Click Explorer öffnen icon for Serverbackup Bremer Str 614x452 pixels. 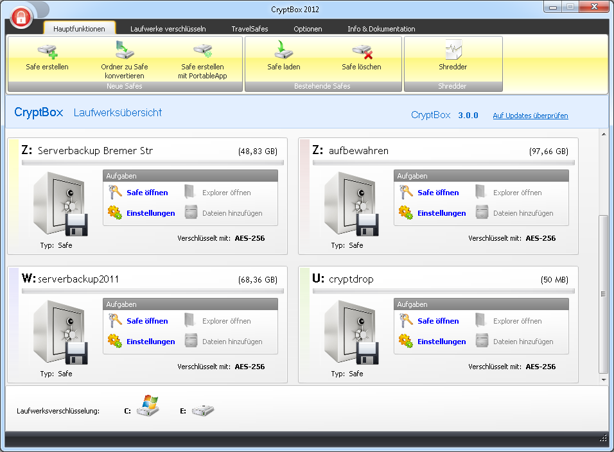(x=190, y=192)
